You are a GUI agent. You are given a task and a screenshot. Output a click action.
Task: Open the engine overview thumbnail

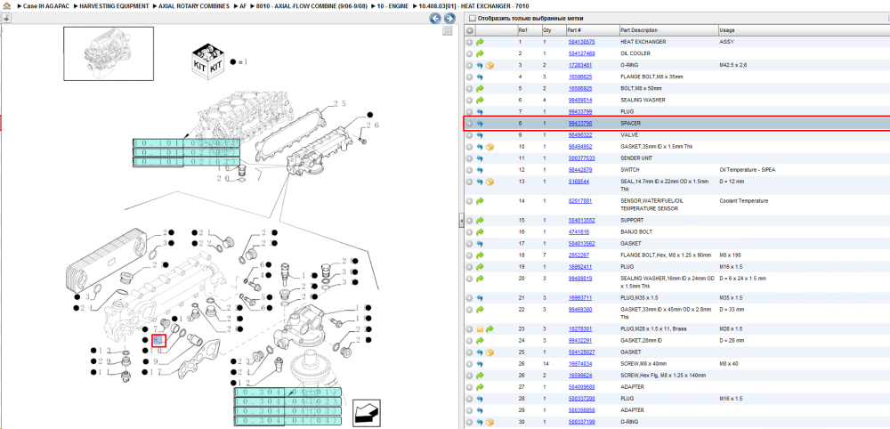coord(109,53)
